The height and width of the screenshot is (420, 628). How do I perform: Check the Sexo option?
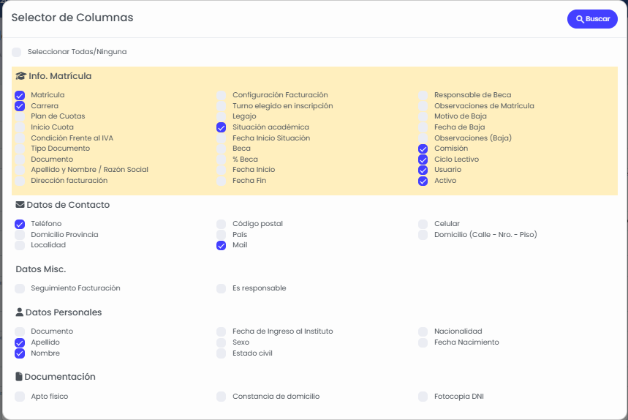coord(221,342)
